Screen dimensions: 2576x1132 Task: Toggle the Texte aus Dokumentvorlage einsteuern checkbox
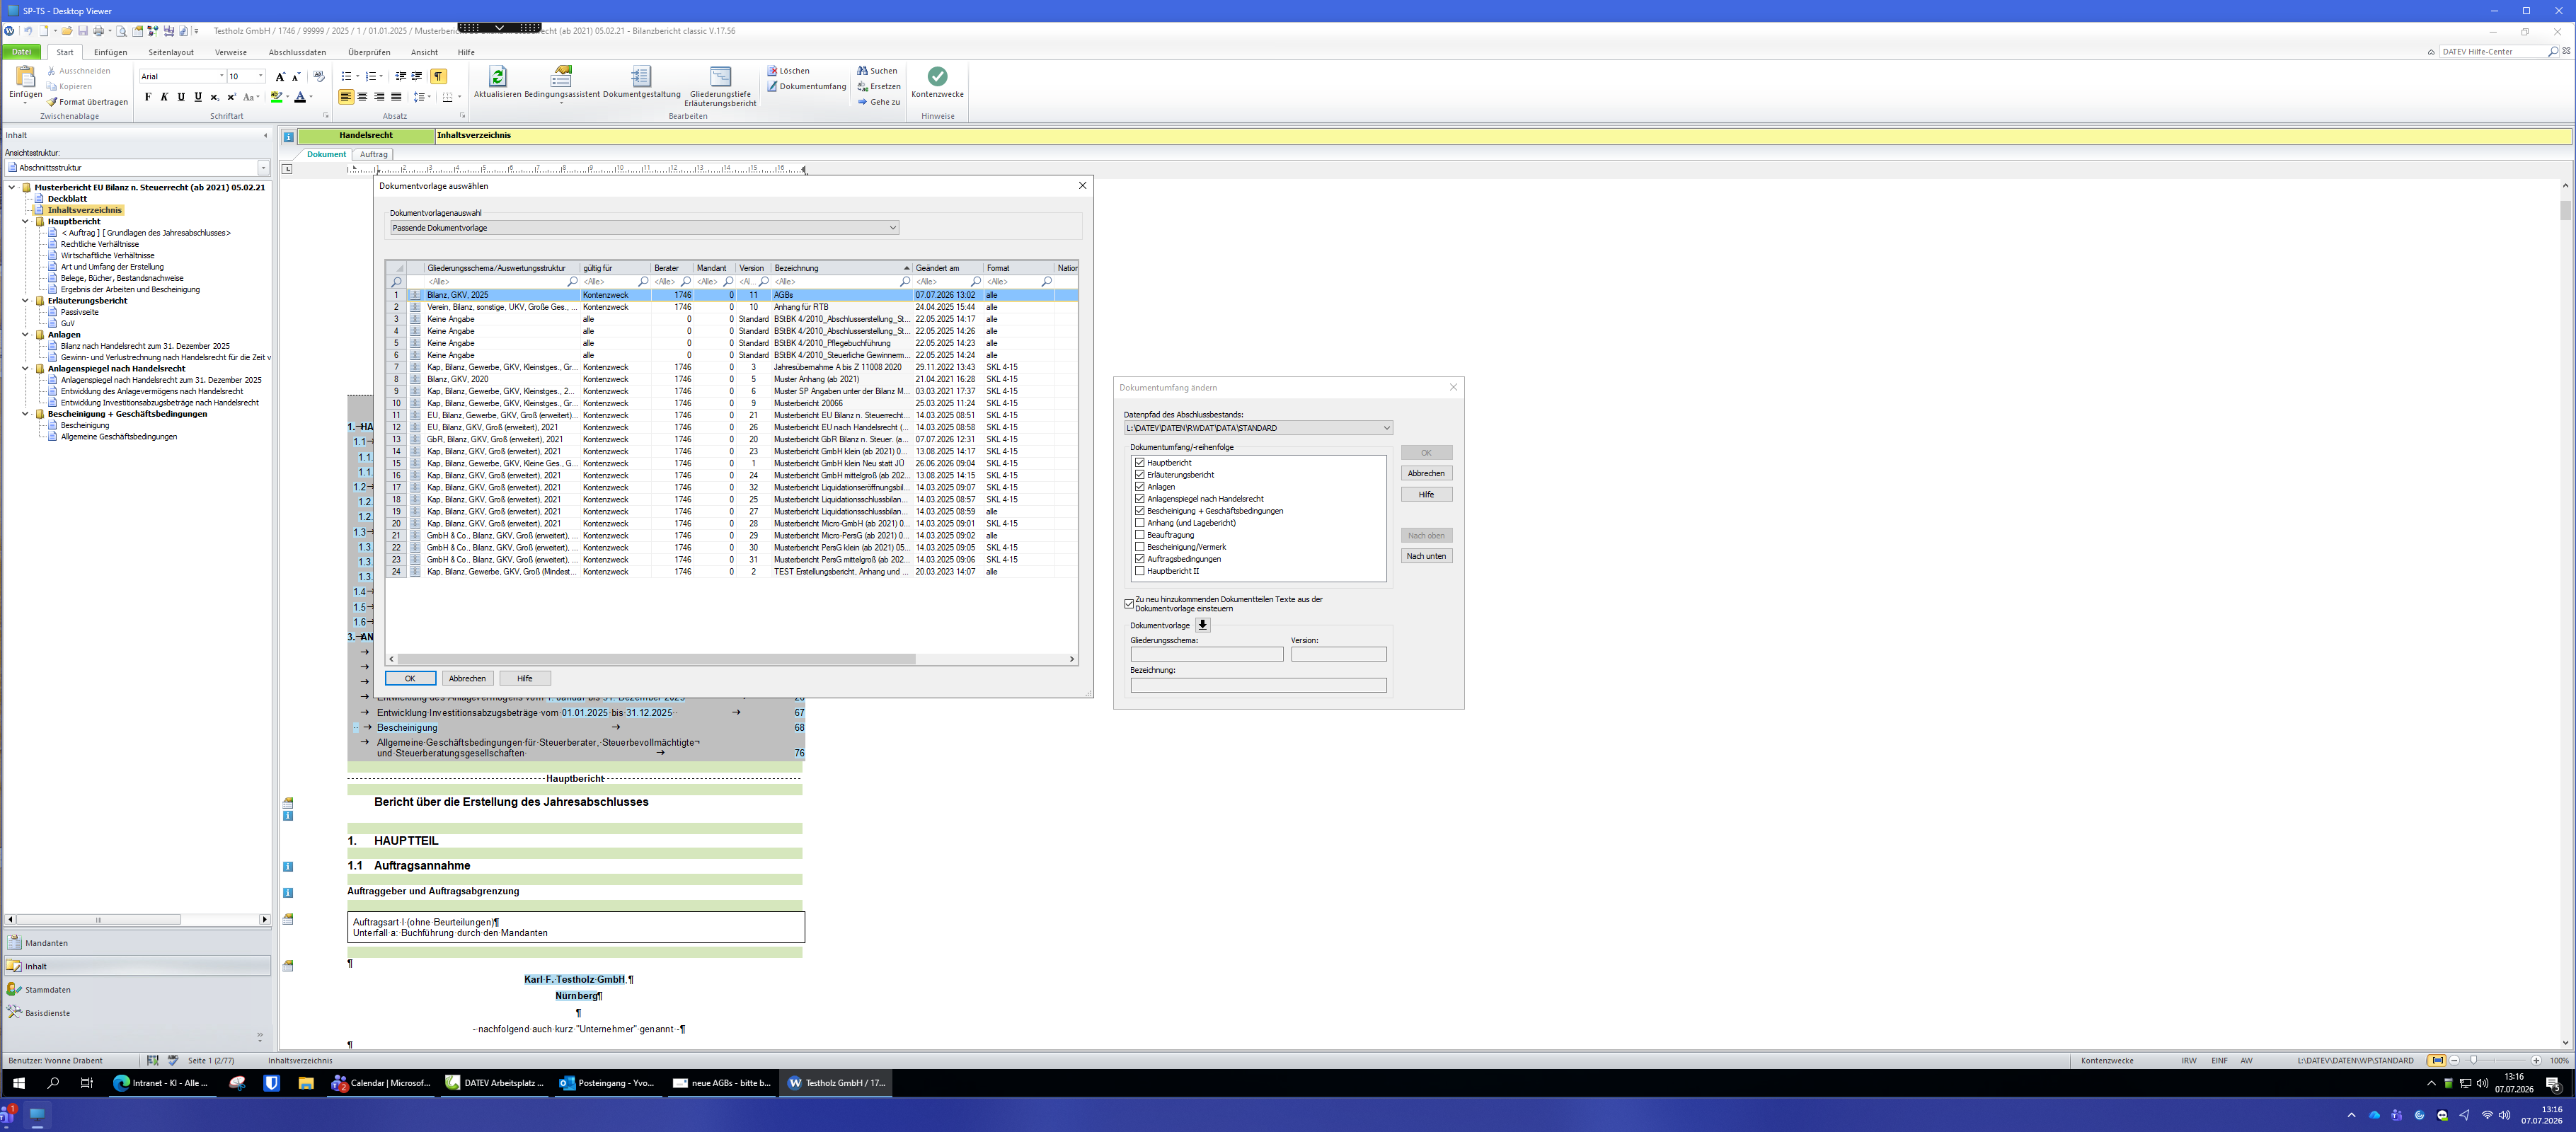pos(1129,604)
